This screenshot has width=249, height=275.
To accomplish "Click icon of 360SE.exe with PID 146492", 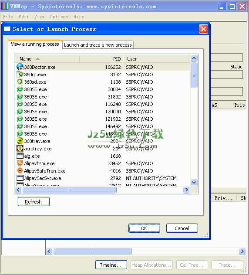I will 20,126.
